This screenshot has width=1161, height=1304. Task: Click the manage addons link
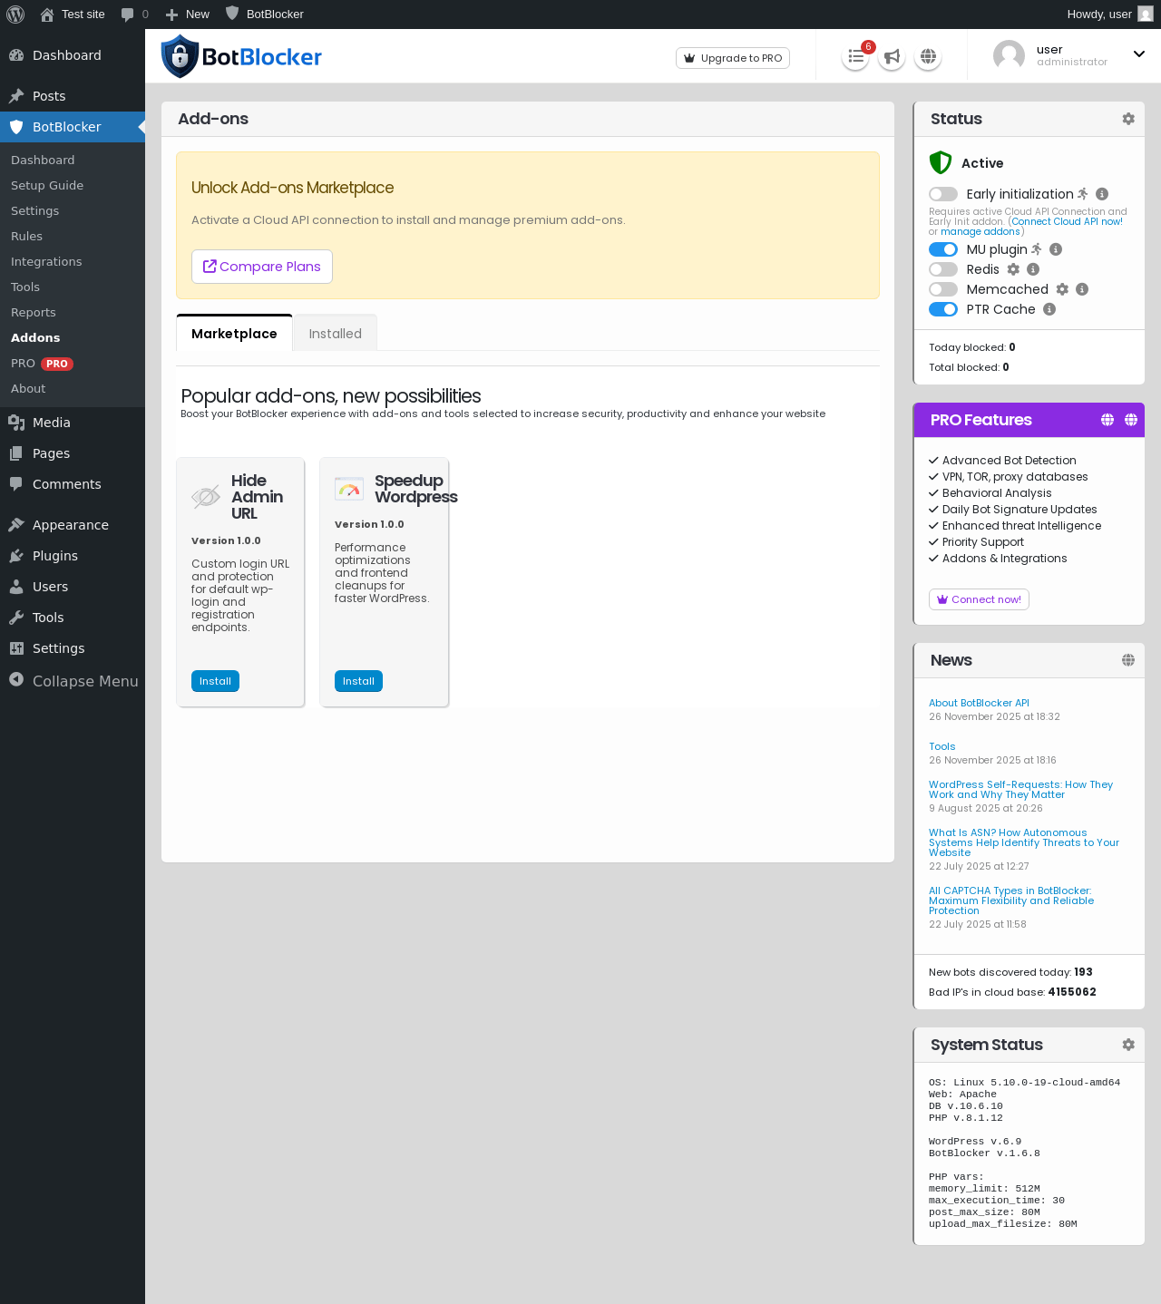[981, 231]
